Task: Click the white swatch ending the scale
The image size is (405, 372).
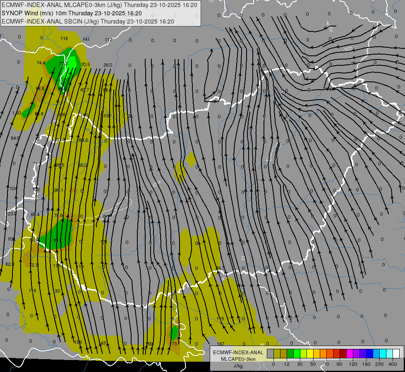Action: 396,353
